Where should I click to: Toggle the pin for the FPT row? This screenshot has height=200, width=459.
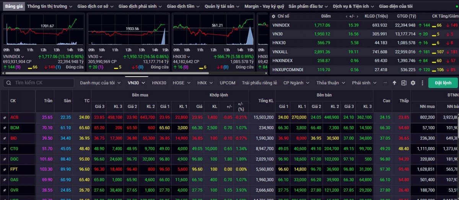(5, 169)
